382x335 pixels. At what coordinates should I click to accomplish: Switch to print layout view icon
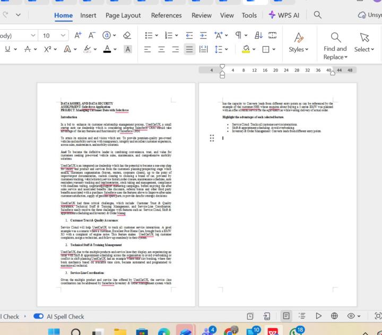(286, 316)
